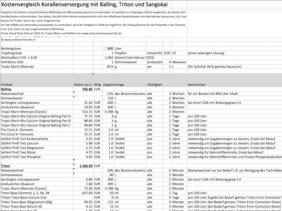Select 'Tropic Marin Bio-Calcium Original Balling Part C'
The height and width of the screenshot is (211, 282).
point(36,125)
